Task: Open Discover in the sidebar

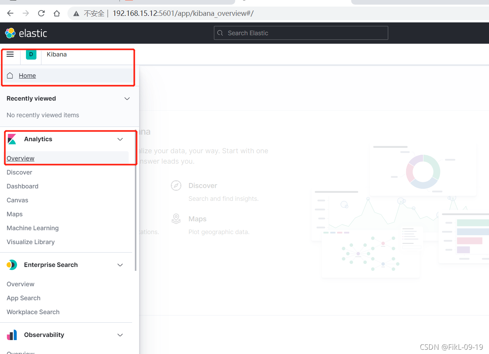Action: [19, 172]
